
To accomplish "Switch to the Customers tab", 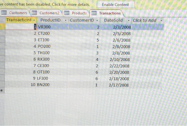I will (x=15, y=13).
